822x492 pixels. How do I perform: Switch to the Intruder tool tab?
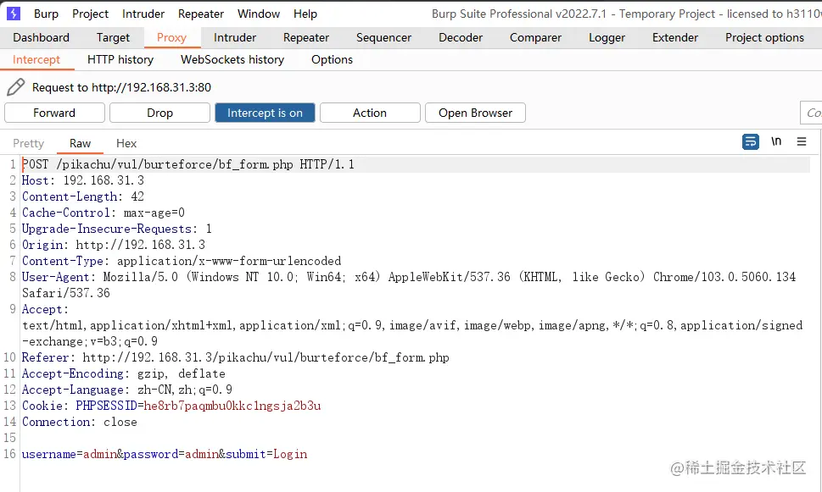235,38
